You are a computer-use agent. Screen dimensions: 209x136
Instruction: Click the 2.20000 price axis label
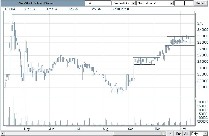[202, 55]
